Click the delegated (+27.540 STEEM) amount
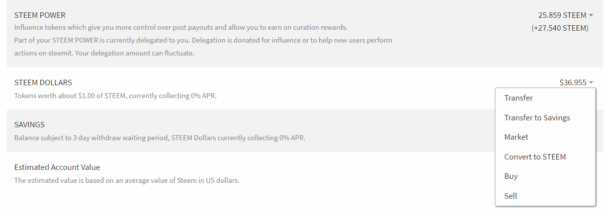The height and width of the screenshot is (213, 604). [x=560, y=28]
